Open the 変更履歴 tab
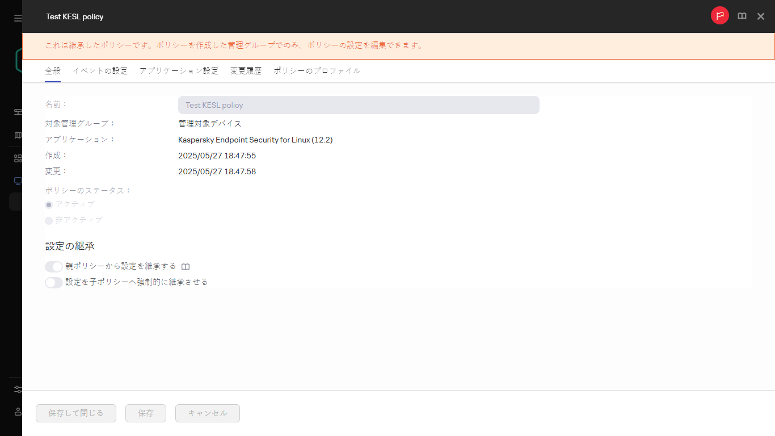The height and width of the screenshot is (436, 775). click(x=246, y=71)
